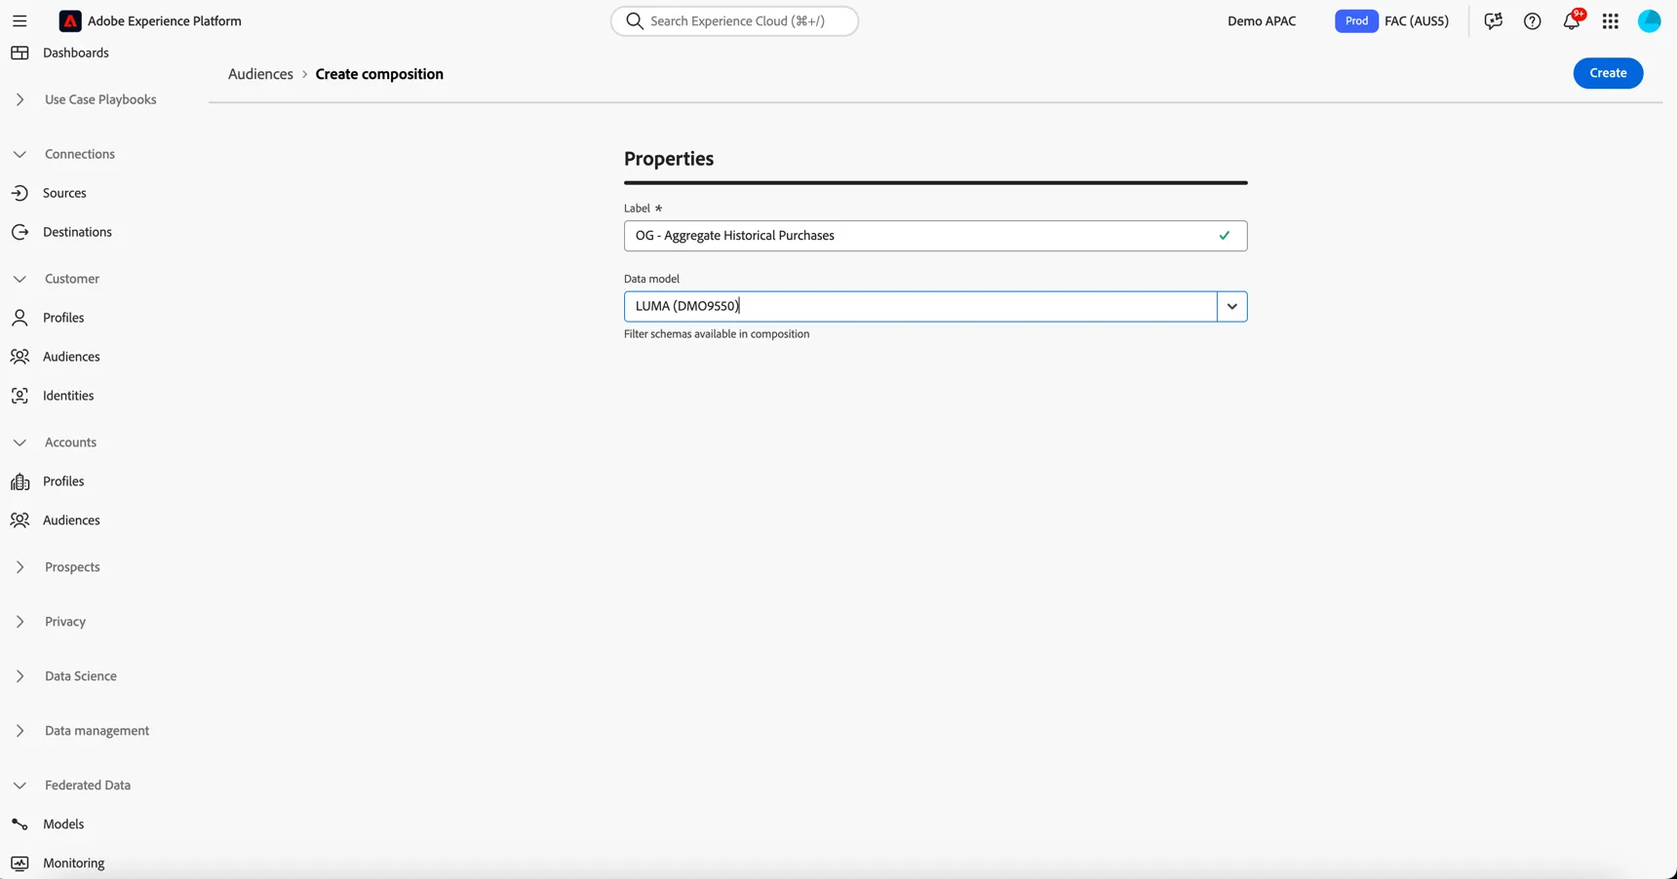The height and width of the screenshot is (879, 1677).
Task: Click the Search Experience Cloud box
Action: (x=734, y=20)
